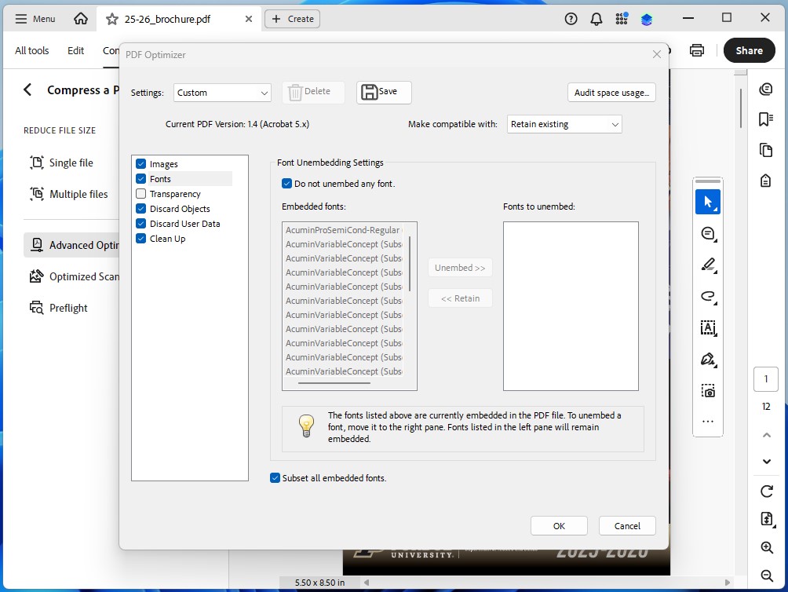Click the embedded fonts horizontal scrollbar
Viewport: 788px width, 592px height.
[334, 383]
